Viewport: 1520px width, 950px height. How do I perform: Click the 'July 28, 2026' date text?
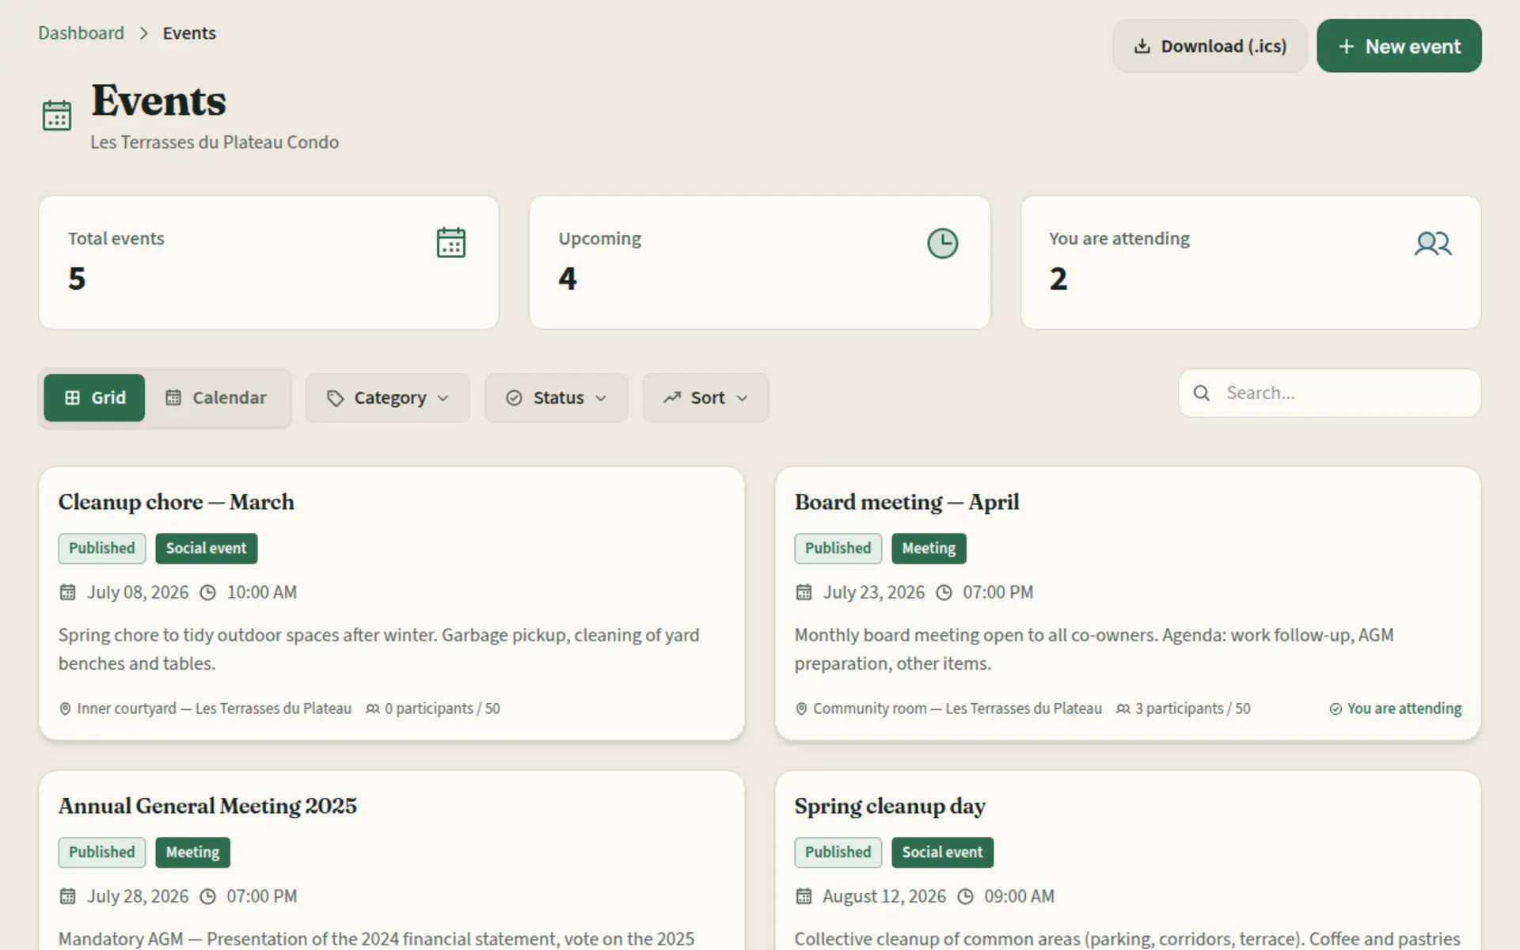coord(138,896)
